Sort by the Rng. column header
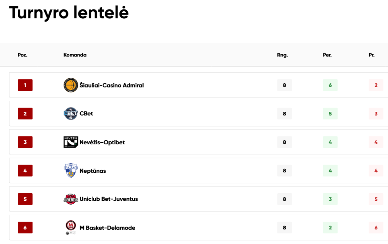This screenshot has height=244, width=388. pos(282,55)
